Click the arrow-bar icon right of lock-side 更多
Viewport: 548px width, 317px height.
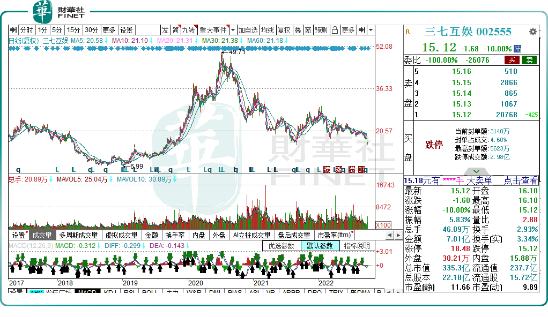point(362,30)
